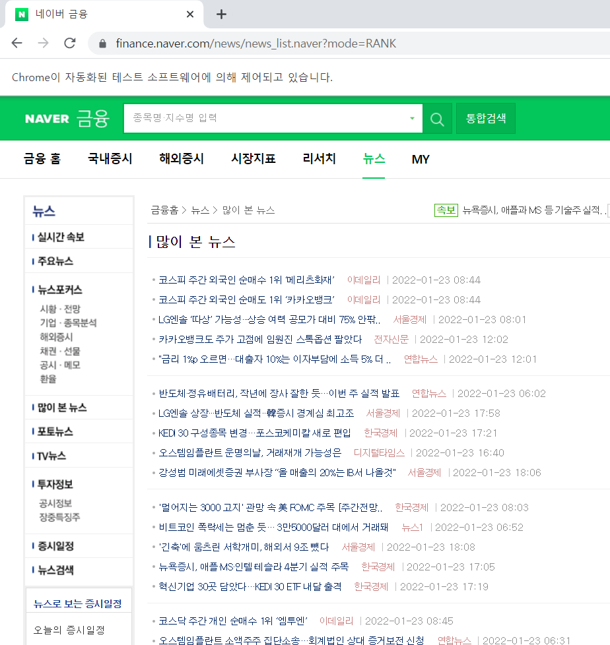Screen dimensions: 610x645
Task: Click the NAVER 금융 logo
Action: (67, 119)
